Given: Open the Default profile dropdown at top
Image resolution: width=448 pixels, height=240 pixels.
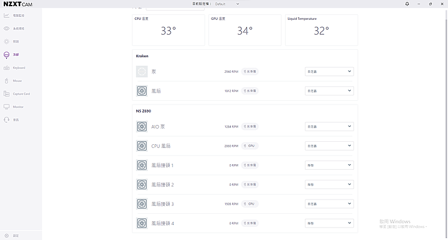Looking at the screenshot, I should click(227, 4).
